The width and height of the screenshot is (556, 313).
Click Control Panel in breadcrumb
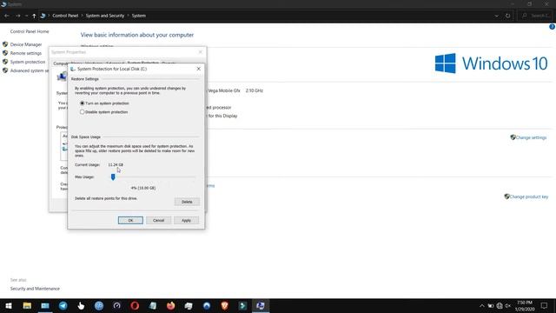point(65,16)
